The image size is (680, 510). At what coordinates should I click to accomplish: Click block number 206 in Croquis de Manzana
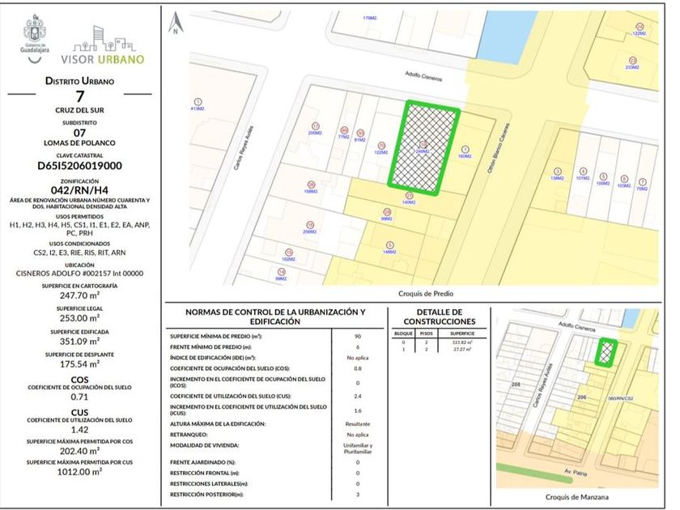point(581,397)
